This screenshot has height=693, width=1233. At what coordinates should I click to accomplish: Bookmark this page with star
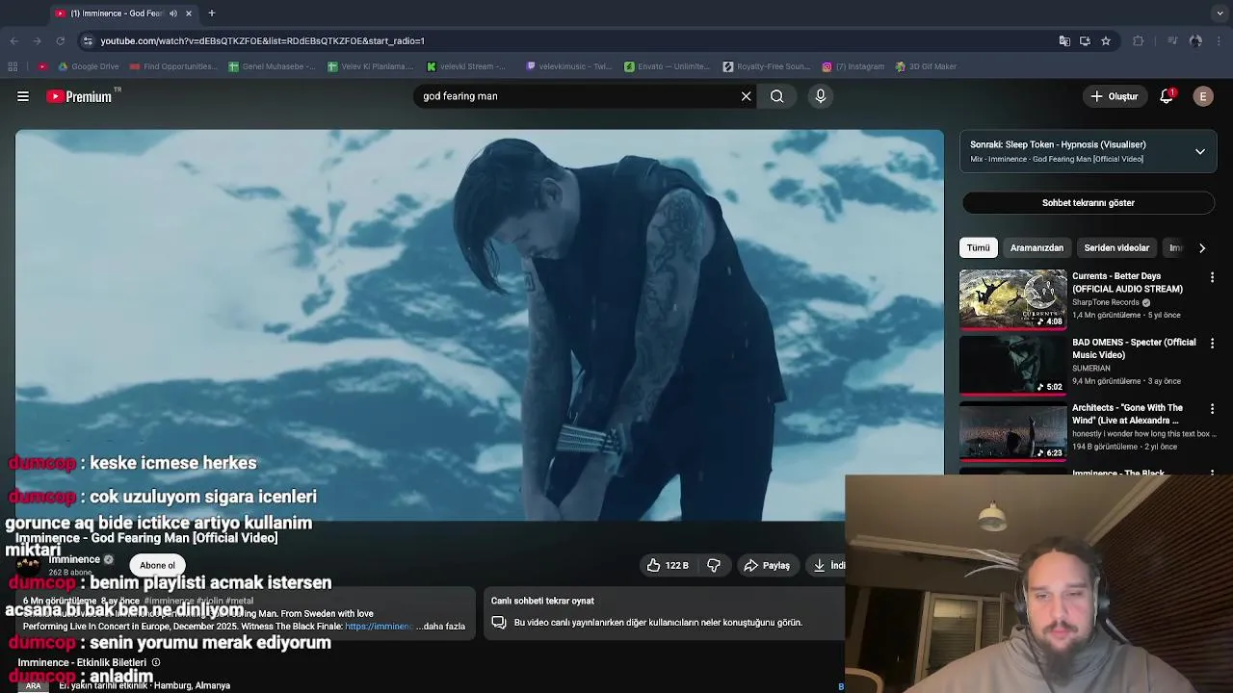(x=1106, y=41)
